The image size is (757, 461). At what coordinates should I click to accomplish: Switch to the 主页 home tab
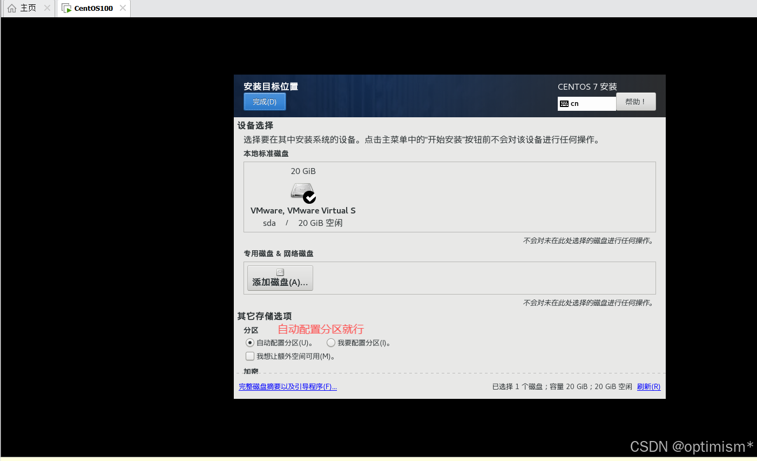[x=28, y=8]
